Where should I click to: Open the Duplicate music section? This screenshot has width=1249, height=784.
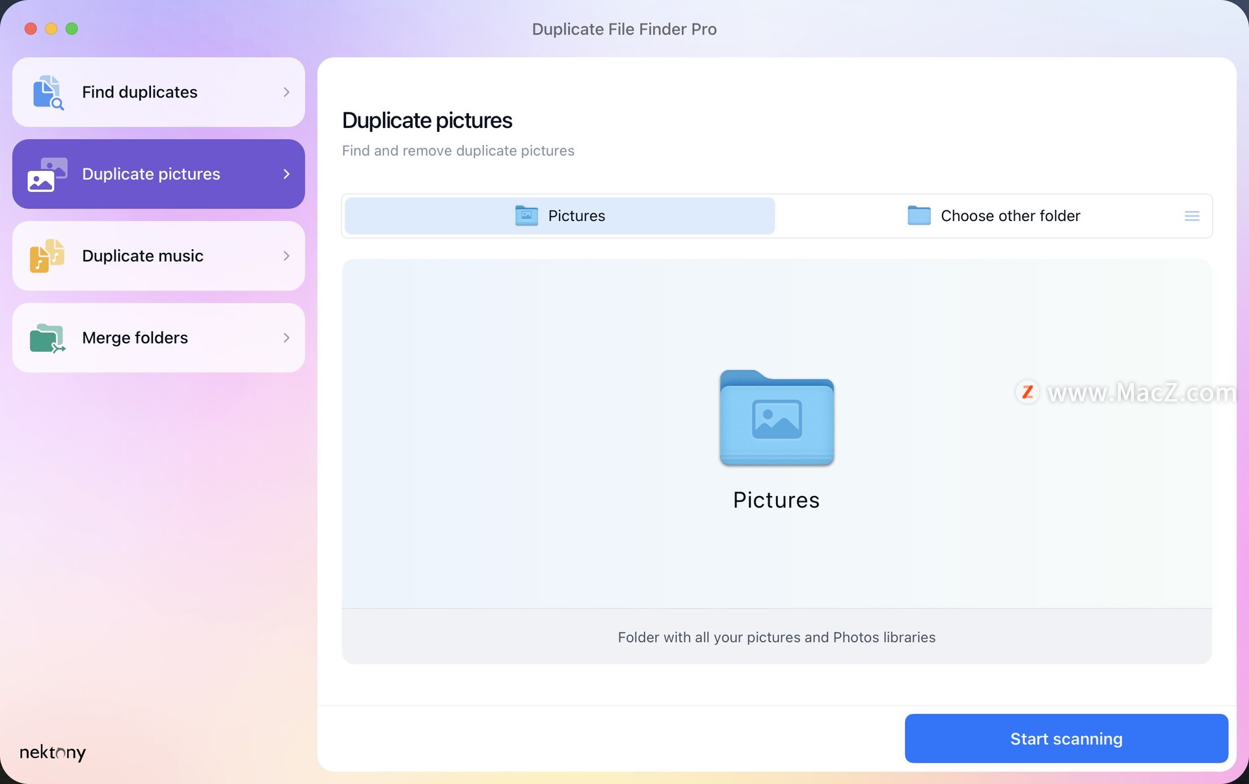(159, 256)
